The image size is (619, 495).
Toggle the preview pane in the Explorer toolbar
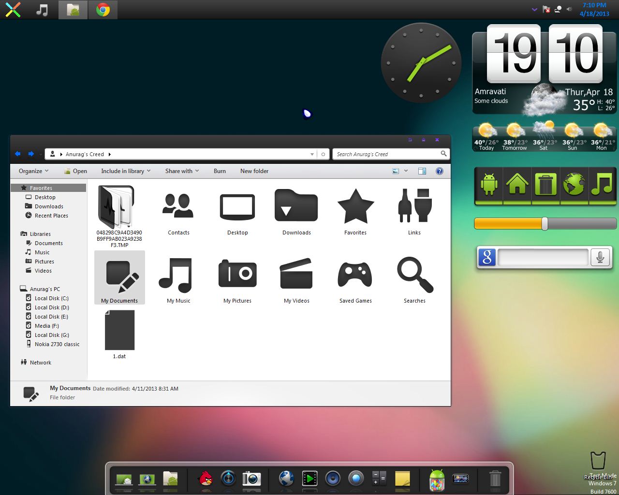pos(422,171)
